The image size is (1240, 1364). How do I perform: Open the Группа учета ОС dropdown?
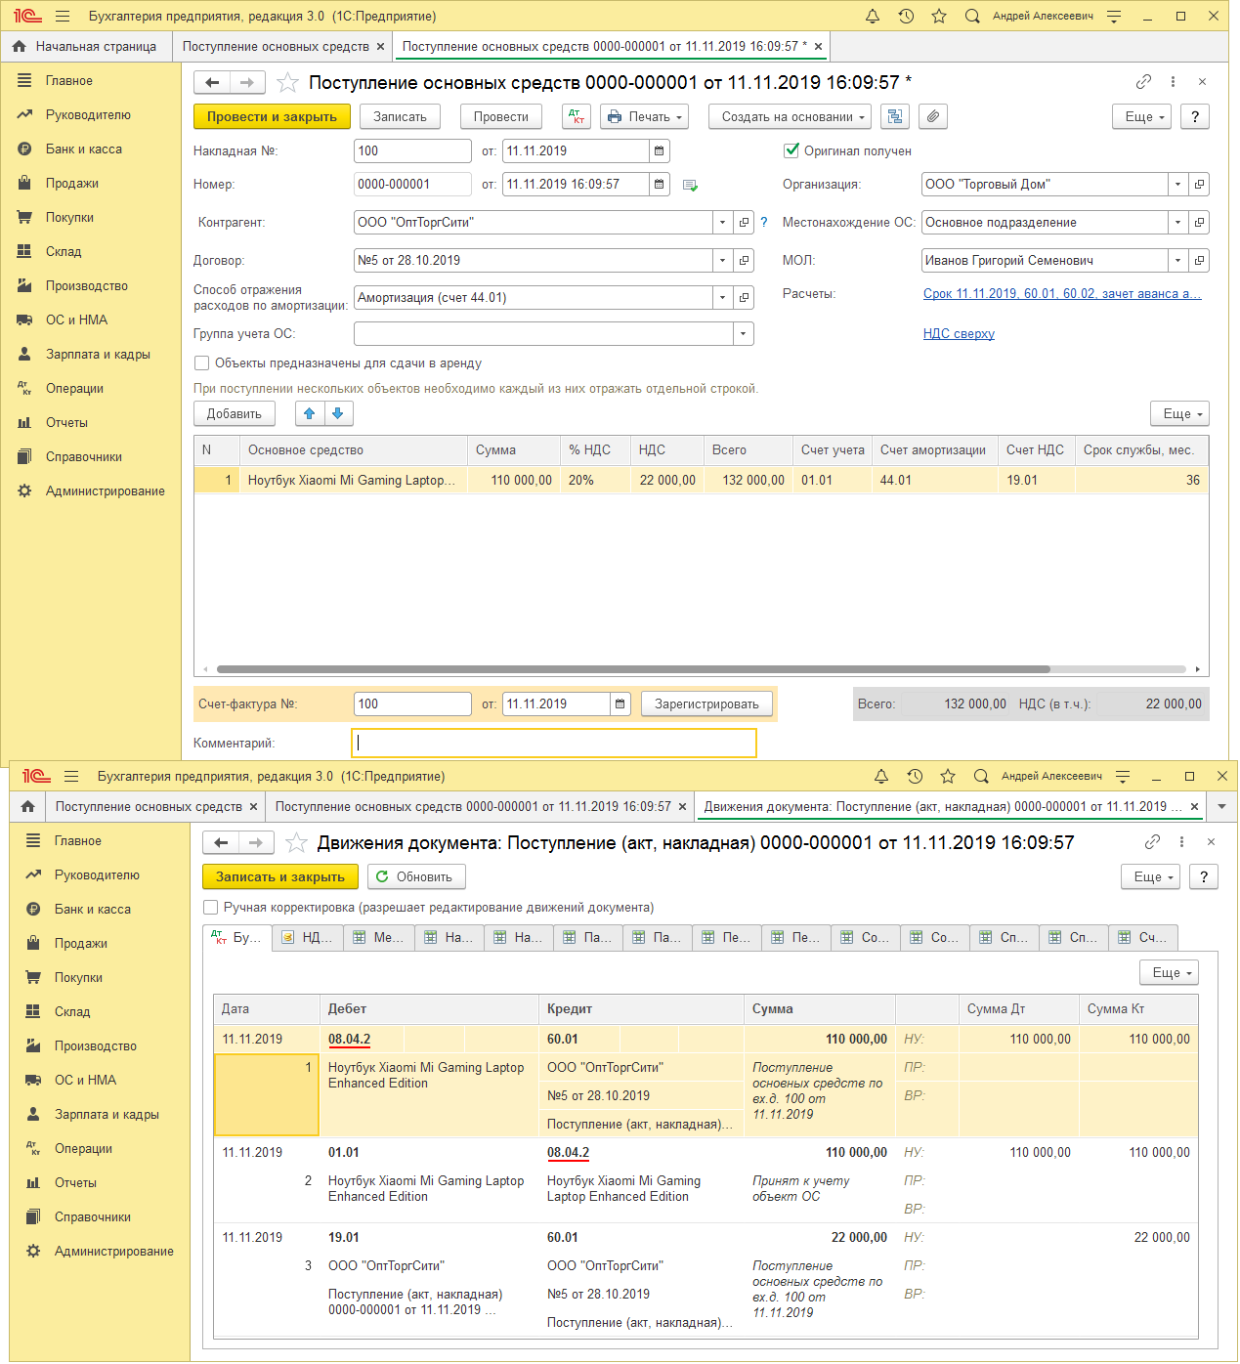coord(743,334)
